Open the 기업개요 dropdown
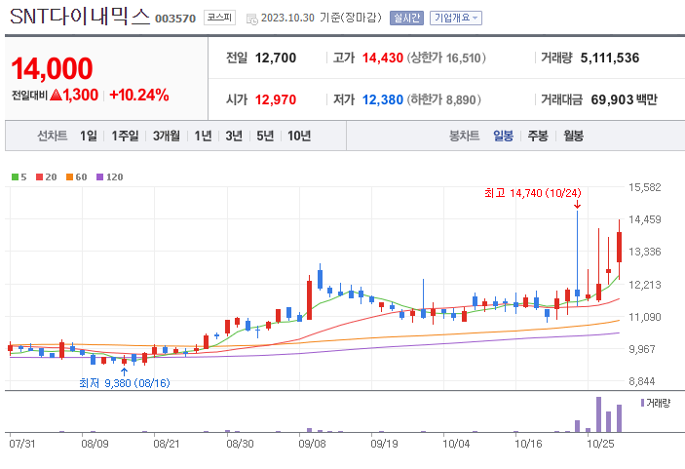685x469 pixels. [456, 18]
